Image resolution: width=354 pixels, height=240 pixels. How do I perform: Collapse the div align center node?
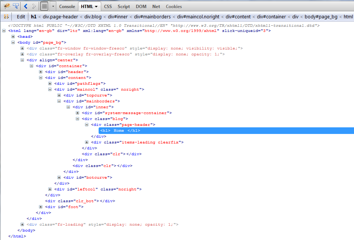22,60
